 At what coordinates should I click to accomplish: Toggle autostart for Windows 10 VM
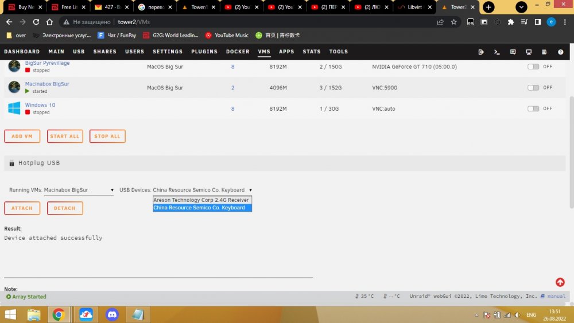pyautogui.click(x=533, y=108)
